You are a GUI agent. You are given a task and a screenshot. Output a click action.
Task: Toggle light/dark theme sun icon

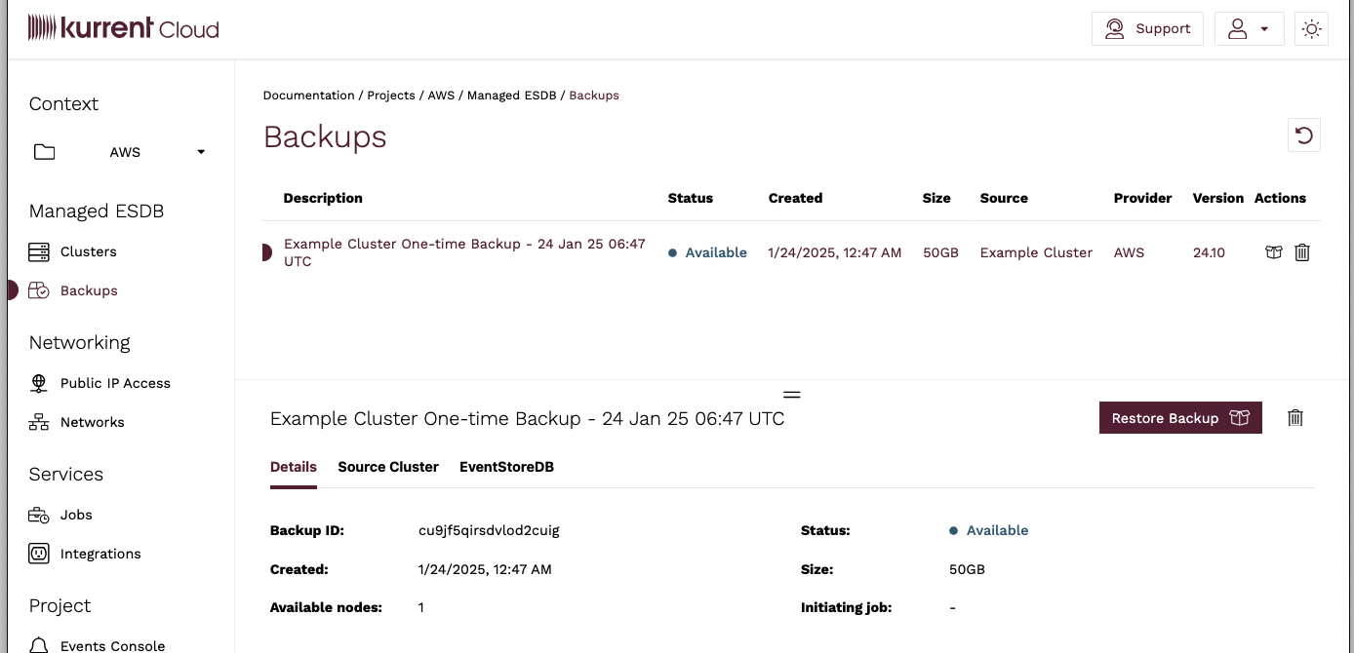pos(1311,29)
